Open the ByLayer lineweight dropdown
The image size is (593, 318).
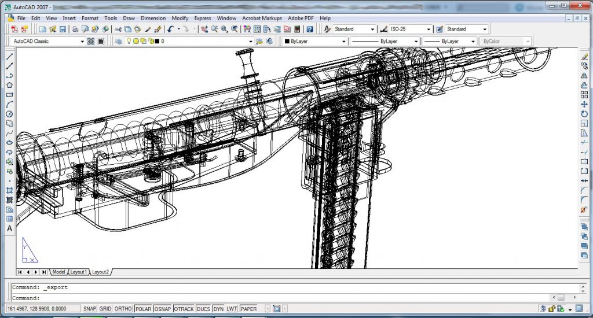449,41
